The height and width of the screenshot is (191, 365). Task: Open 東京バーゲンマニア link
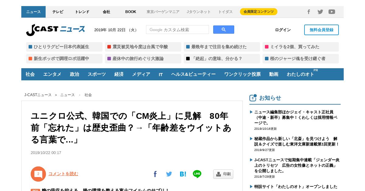pyautogui.click(x=163, y=12)
